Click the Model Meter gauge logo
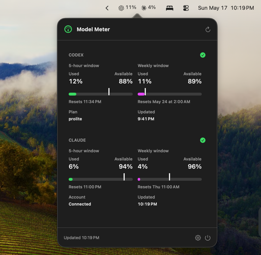Viewport: 261px width, 255px height. (68, 29)
